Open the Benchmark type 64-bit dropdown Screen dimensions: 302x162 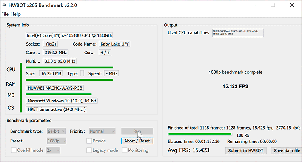(x=56, y=131)
